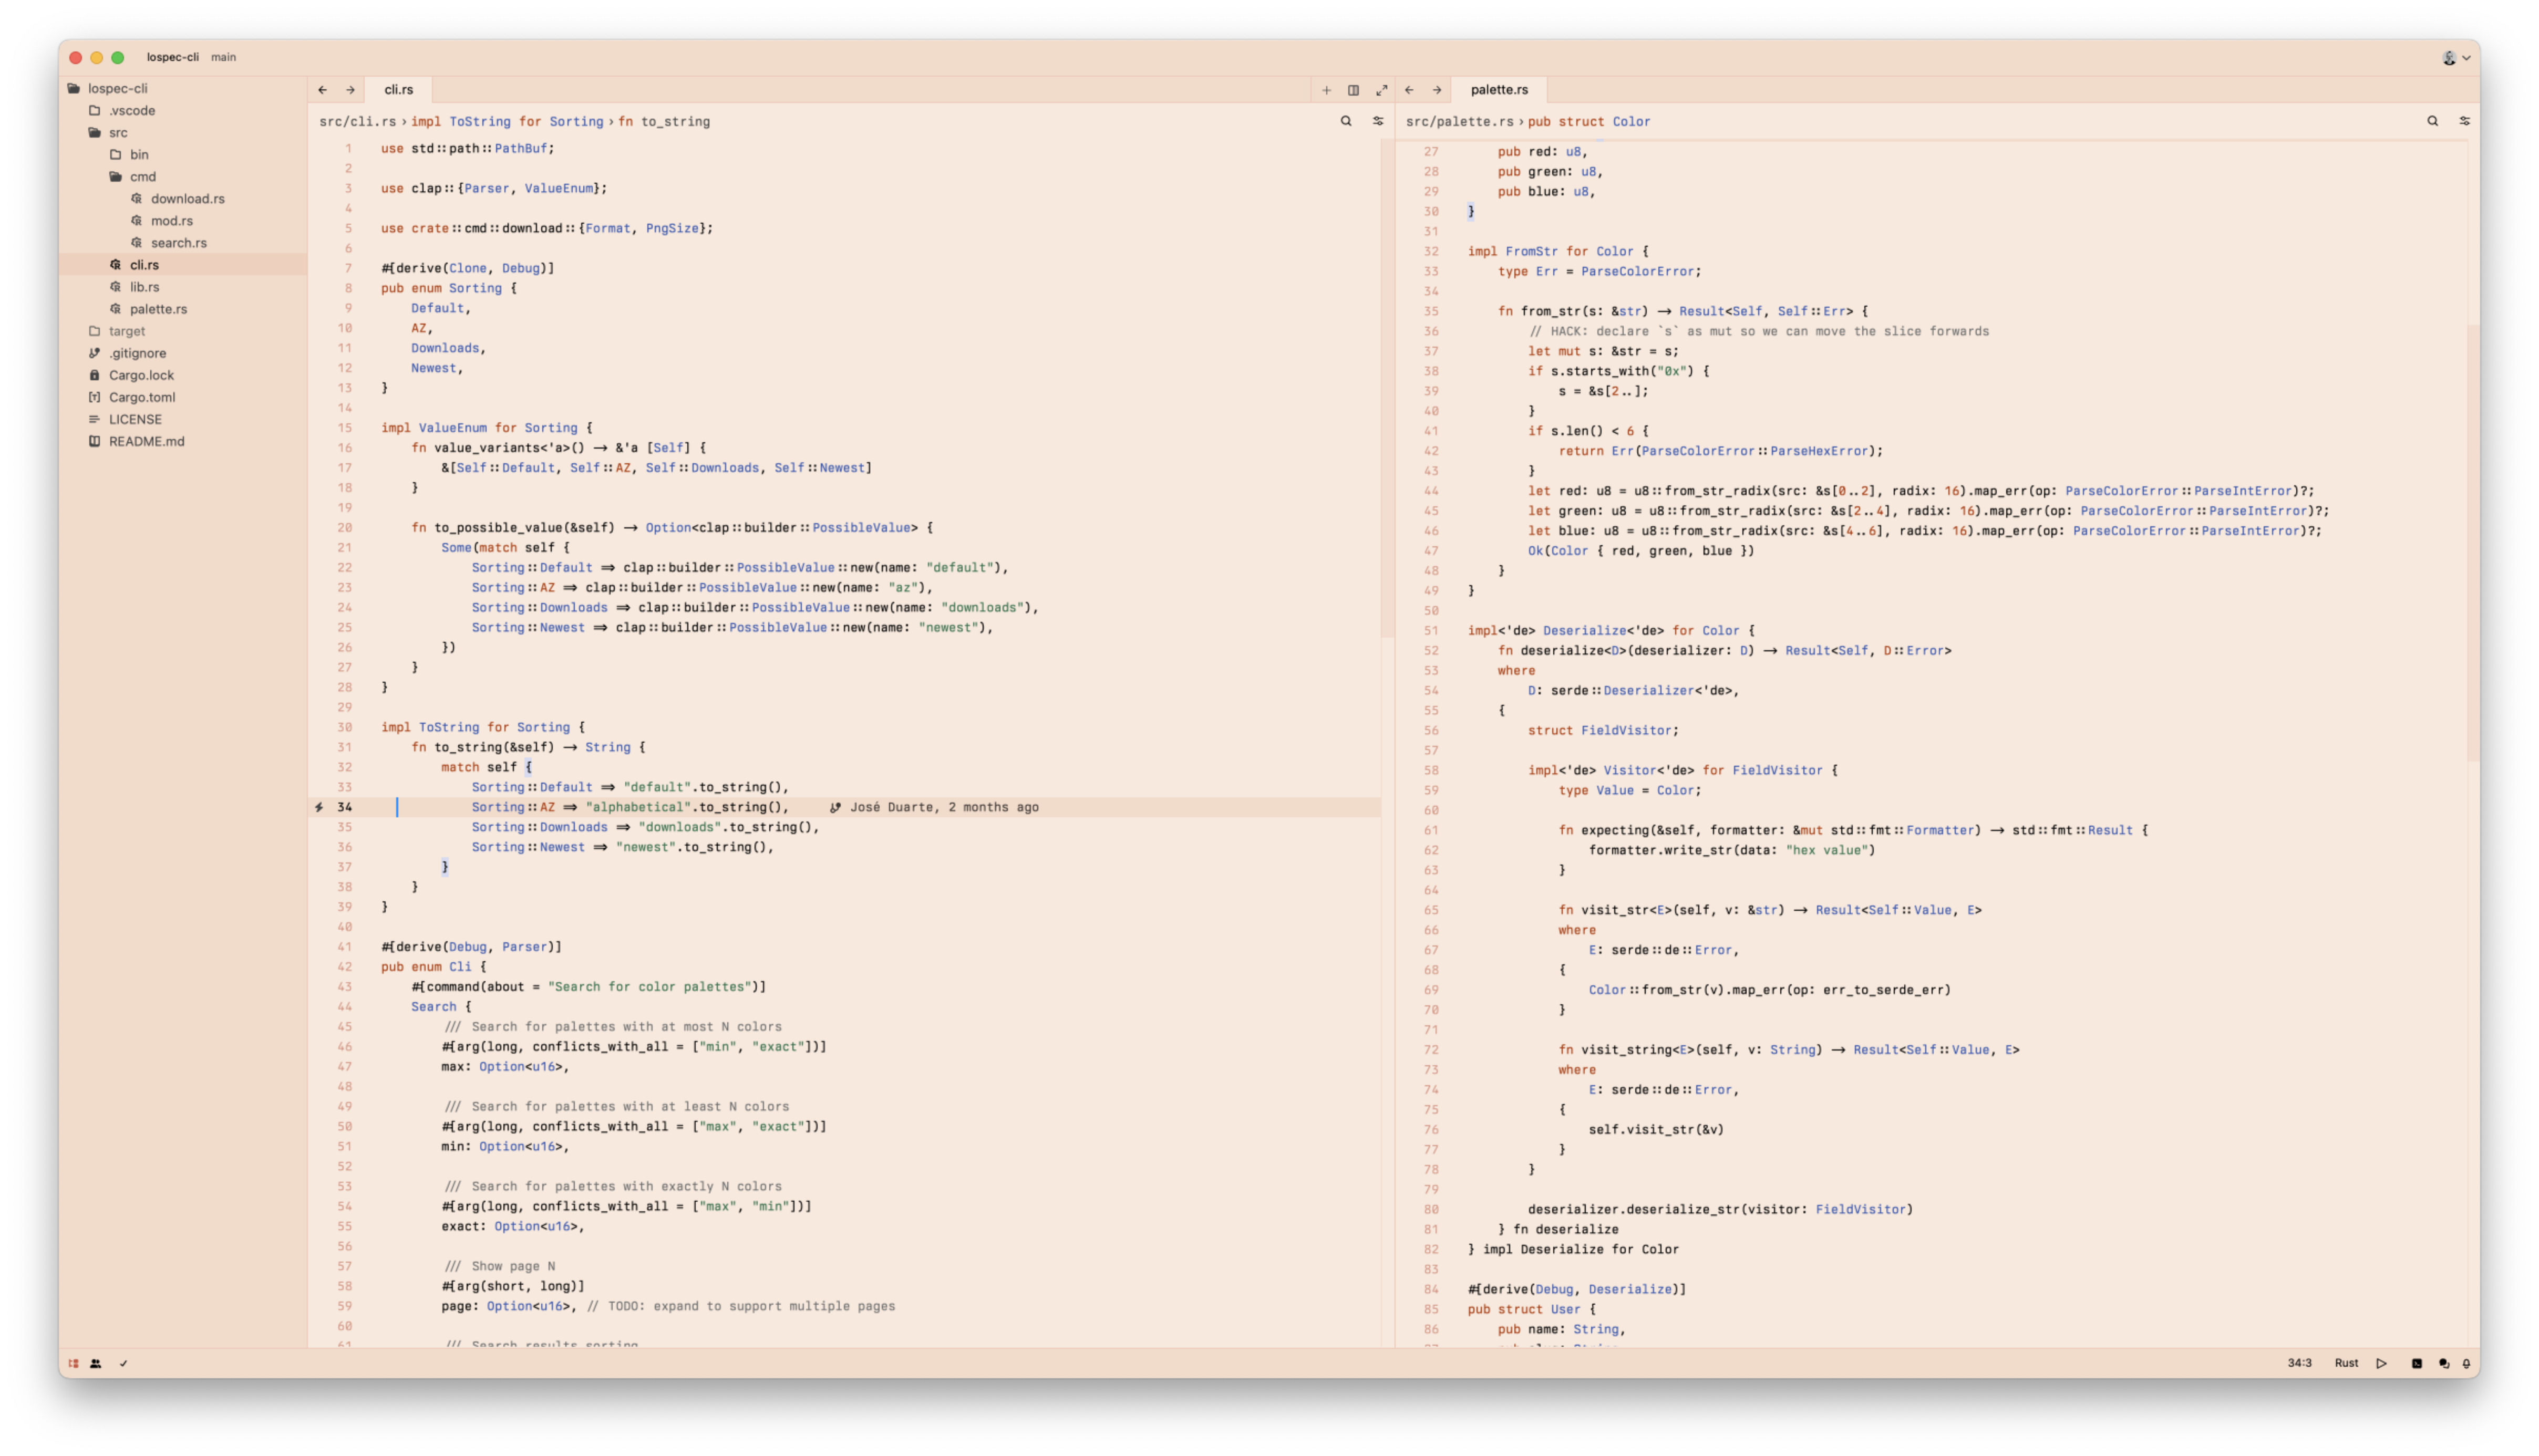
Task: Toggle the project panel icon in status bar
Action: [73, 1363]
